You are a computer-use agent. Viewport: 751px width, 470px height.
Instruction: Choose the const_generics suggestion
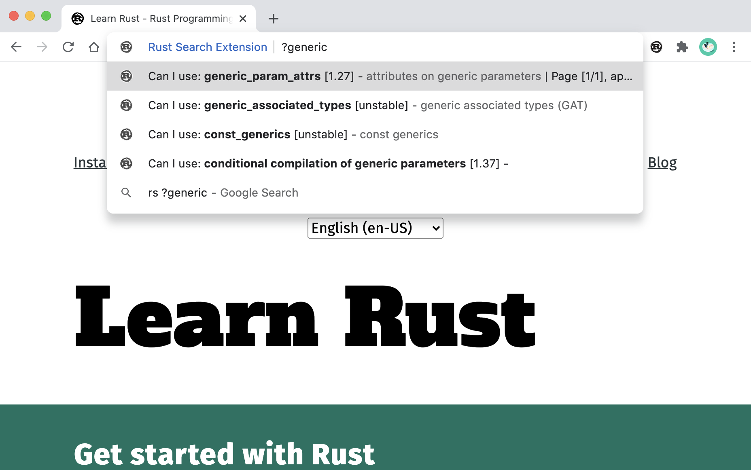click(x=375, y=134)
